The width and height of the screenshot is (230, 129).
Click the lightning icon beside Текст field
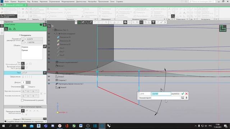pyautogui.click(x=45, y=73)
